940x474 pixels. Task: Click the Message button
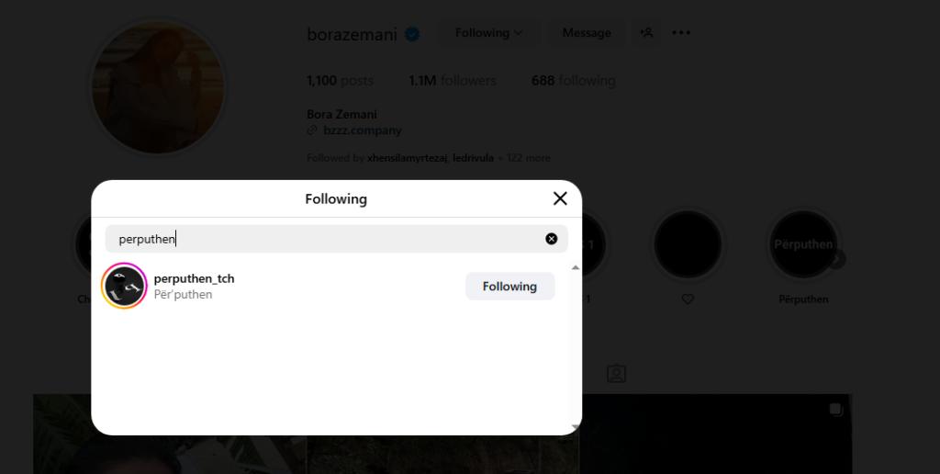(x=587, y=33)
